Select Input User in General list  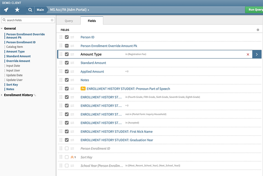click(13, 70)
